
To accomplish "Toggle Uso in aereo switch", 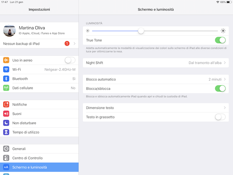I will coord(70,60).
